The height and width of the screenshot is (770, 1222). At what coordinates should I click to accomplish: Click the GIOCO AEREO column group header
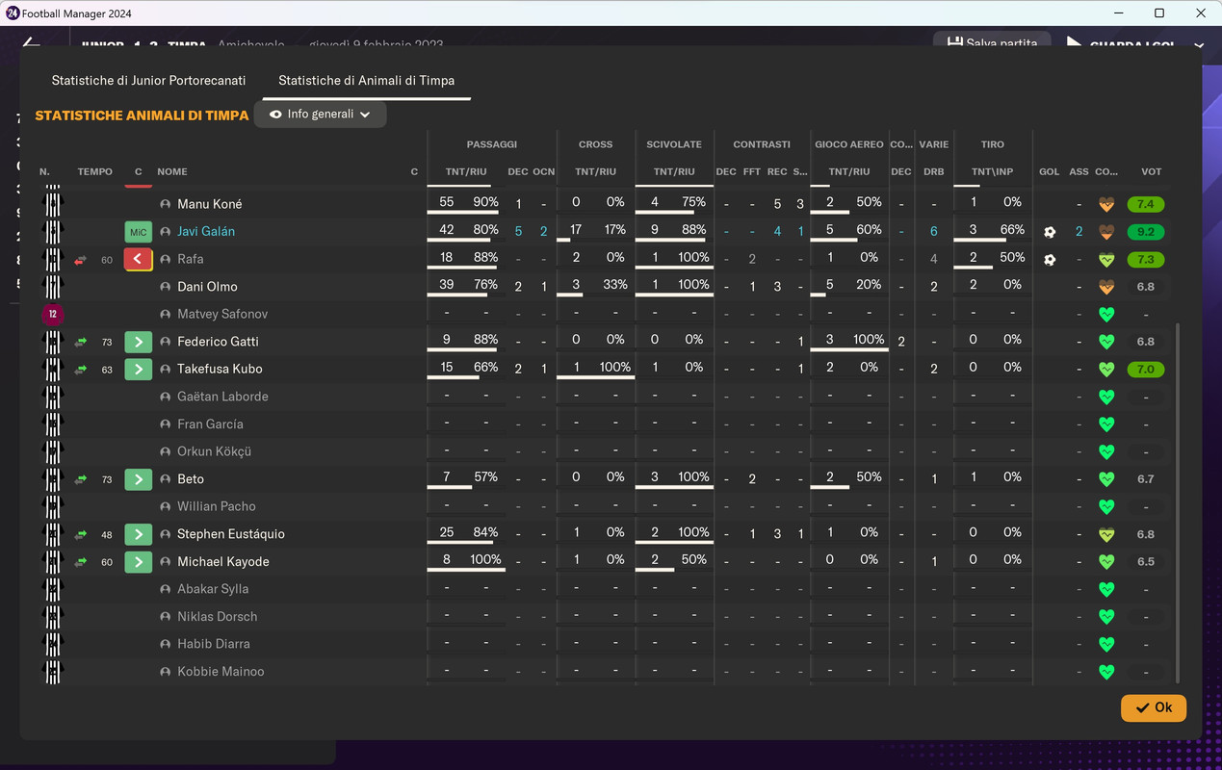click(849, 144)
